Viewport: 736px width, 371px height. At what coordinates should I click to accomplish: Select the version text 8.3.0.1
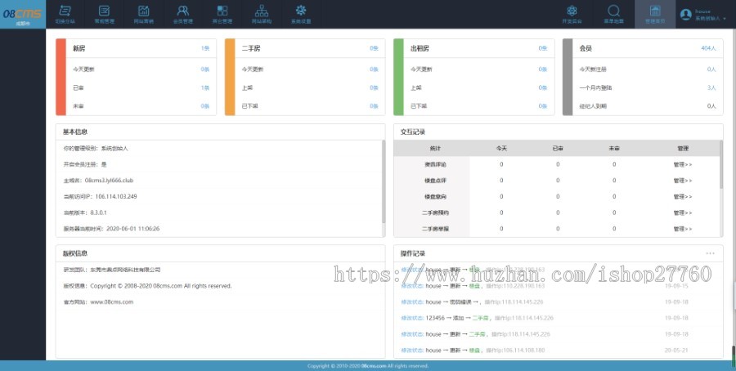[x=99, y=212]
